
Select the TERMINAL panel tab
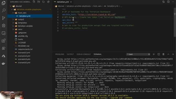[98, 54]
